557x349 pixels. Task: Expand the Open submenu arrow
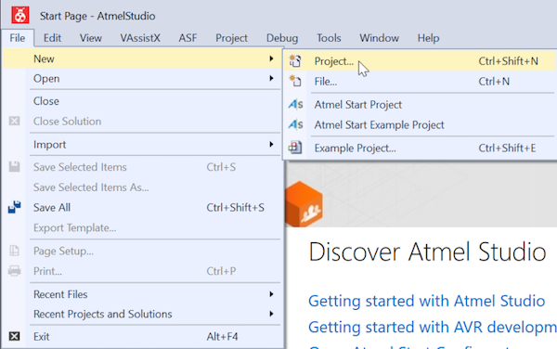[271, 78]
